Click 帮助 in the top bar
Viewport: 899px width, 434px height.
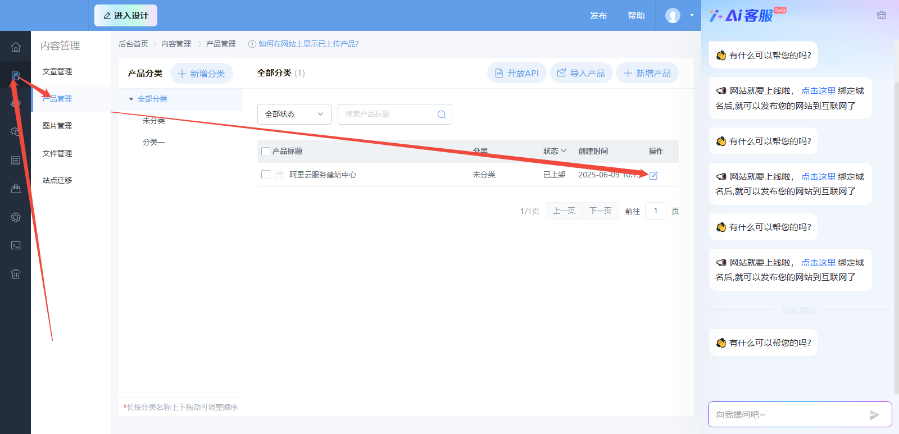click(x=636, y=16)
